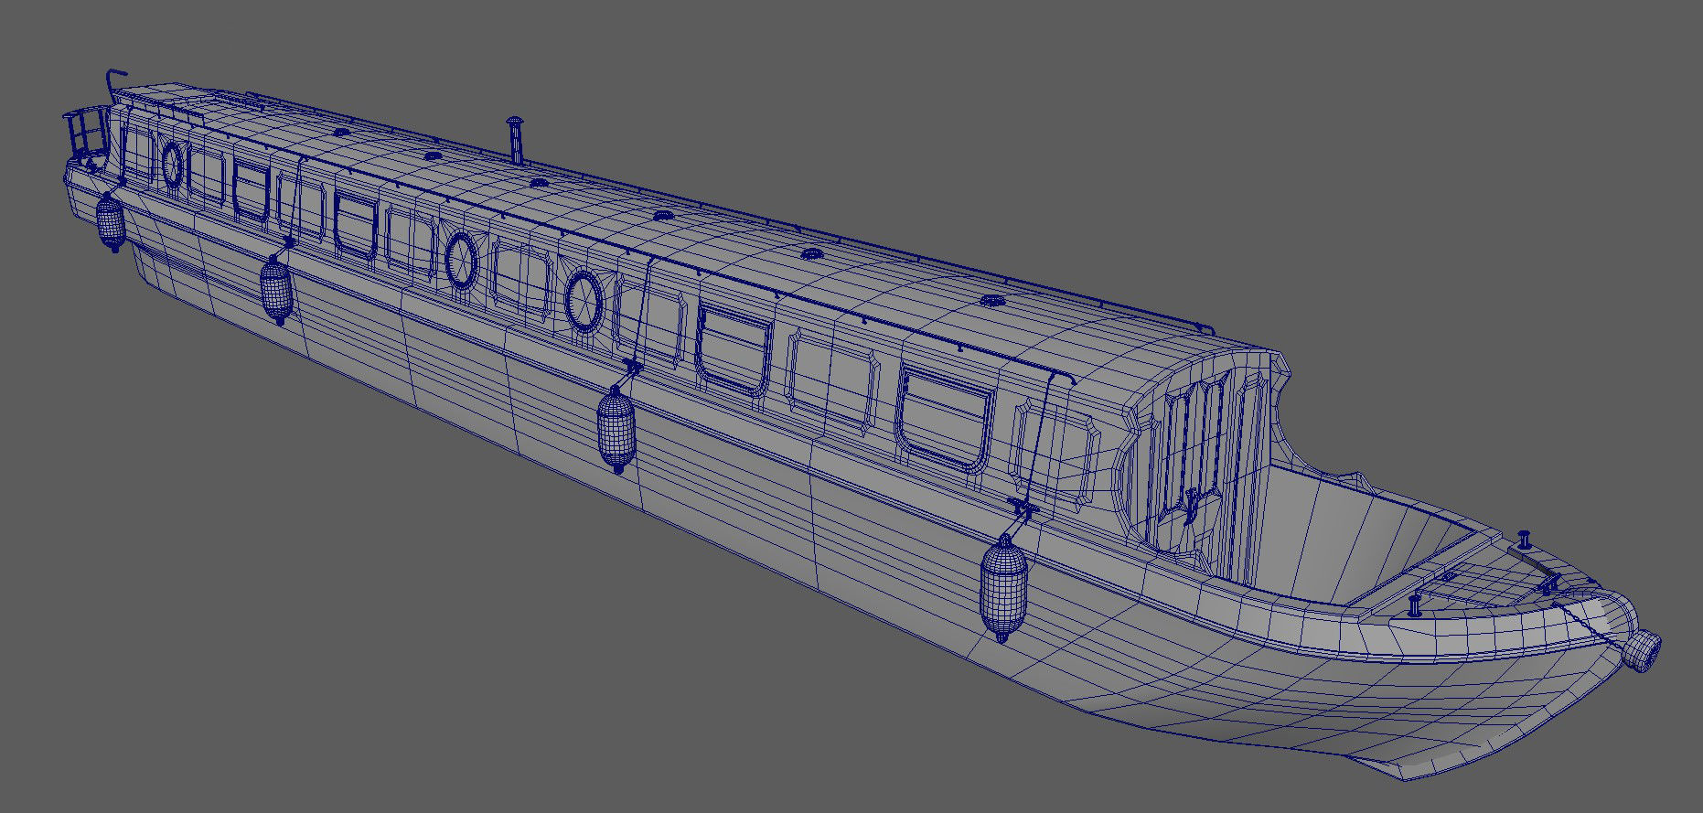
Task: Click the large rectangular window nearest the bow
Action: coord(945,417)
